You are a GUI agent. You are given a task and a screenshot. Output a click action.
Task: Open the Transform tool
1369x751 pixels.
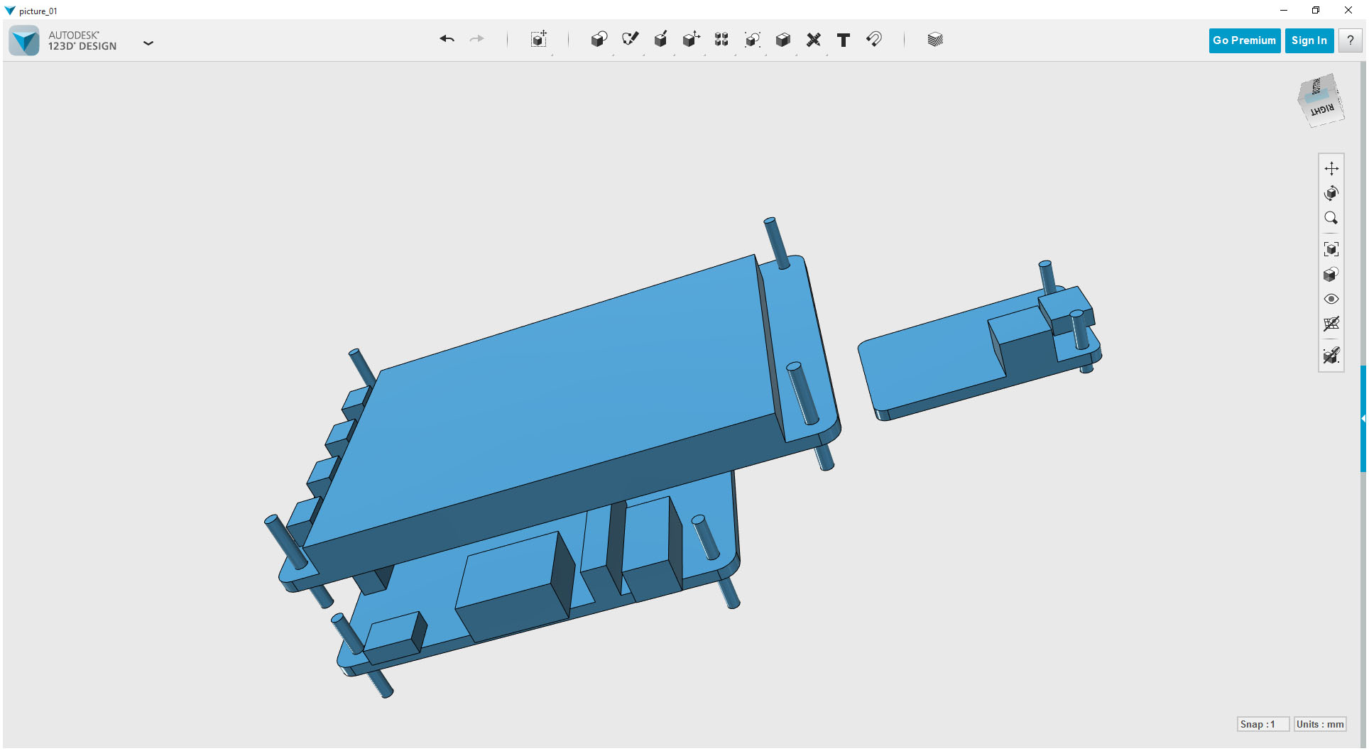[x=539, y=40]
